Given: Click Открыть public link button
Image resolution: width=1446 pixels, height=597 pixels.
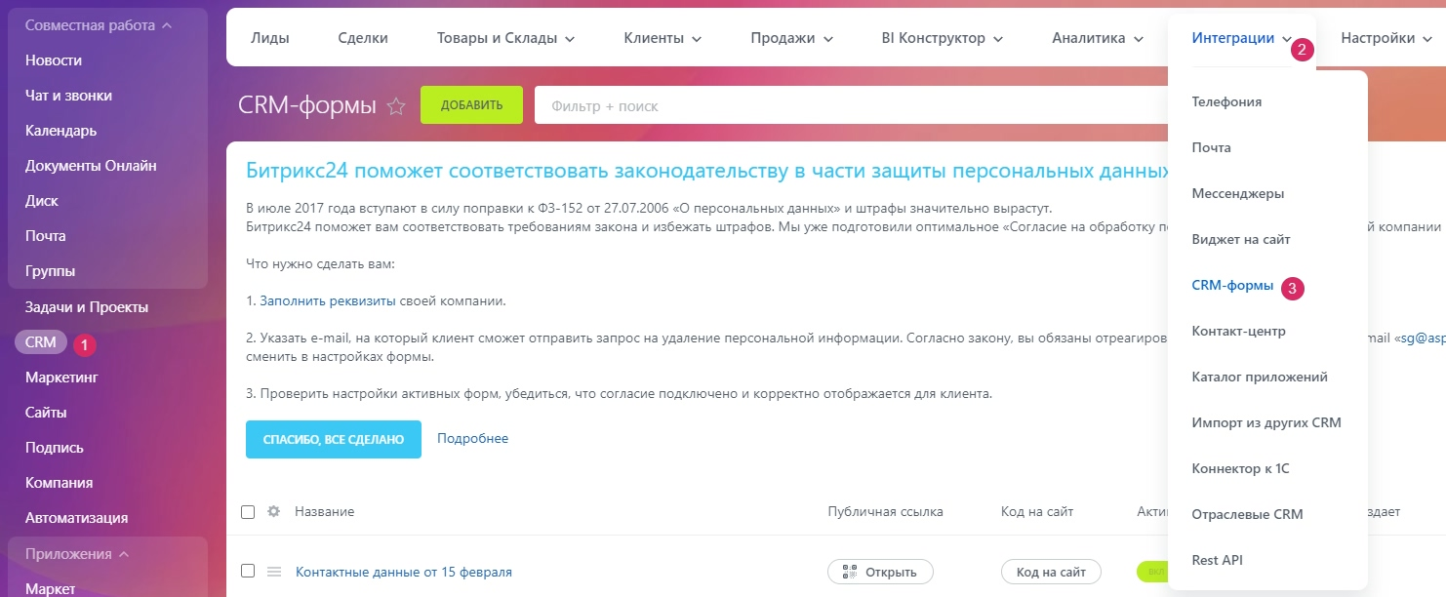Looking at the screenshot, I should [880, 572].
